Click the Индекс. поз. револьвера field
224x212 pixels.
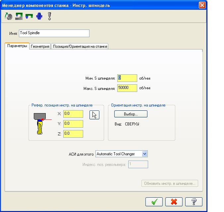(138, 164)
